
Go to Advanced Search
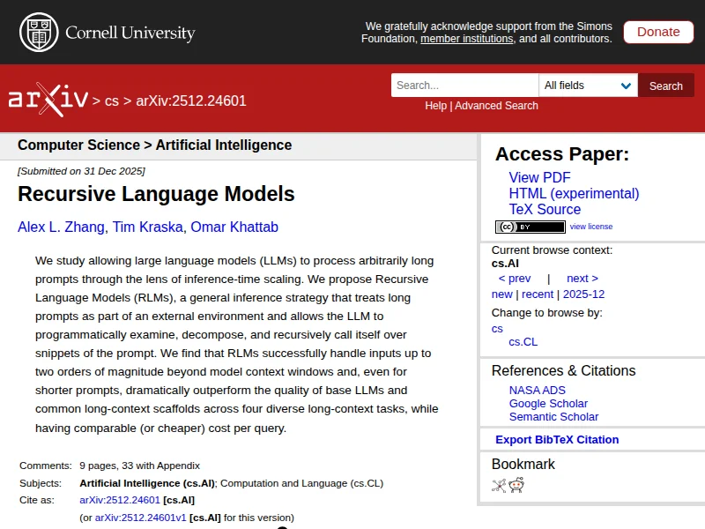click(496, 106)
